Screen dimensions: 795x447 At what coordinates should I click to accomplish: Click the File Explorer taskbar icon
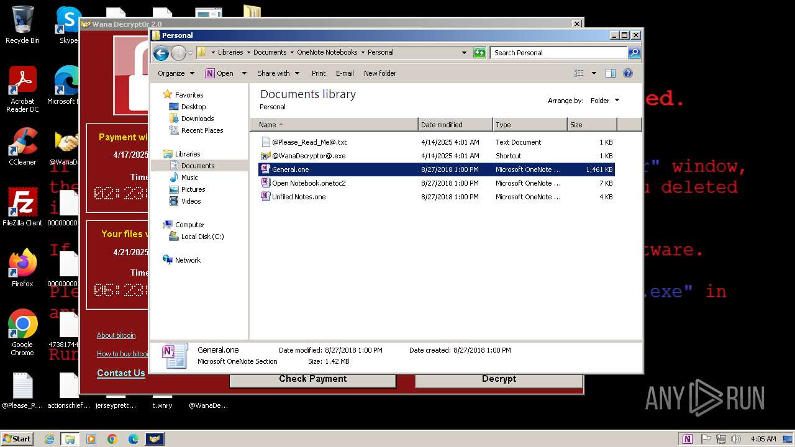pos(70,439)
